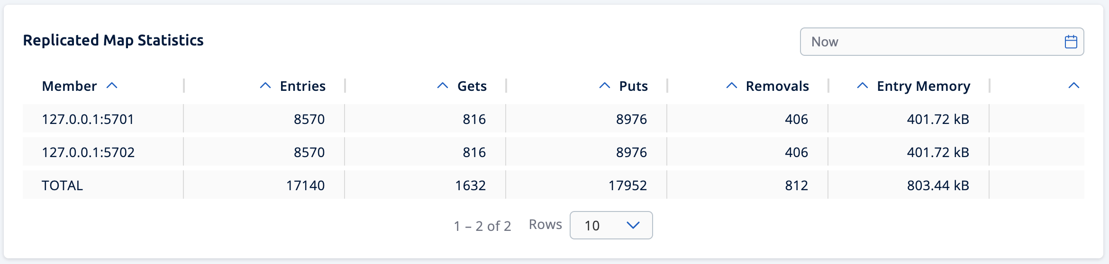This screenshot has width=1109, height=264.
Task: Select the member 127.0.0.1:5701 row
Action: click(x=88, y=119)
